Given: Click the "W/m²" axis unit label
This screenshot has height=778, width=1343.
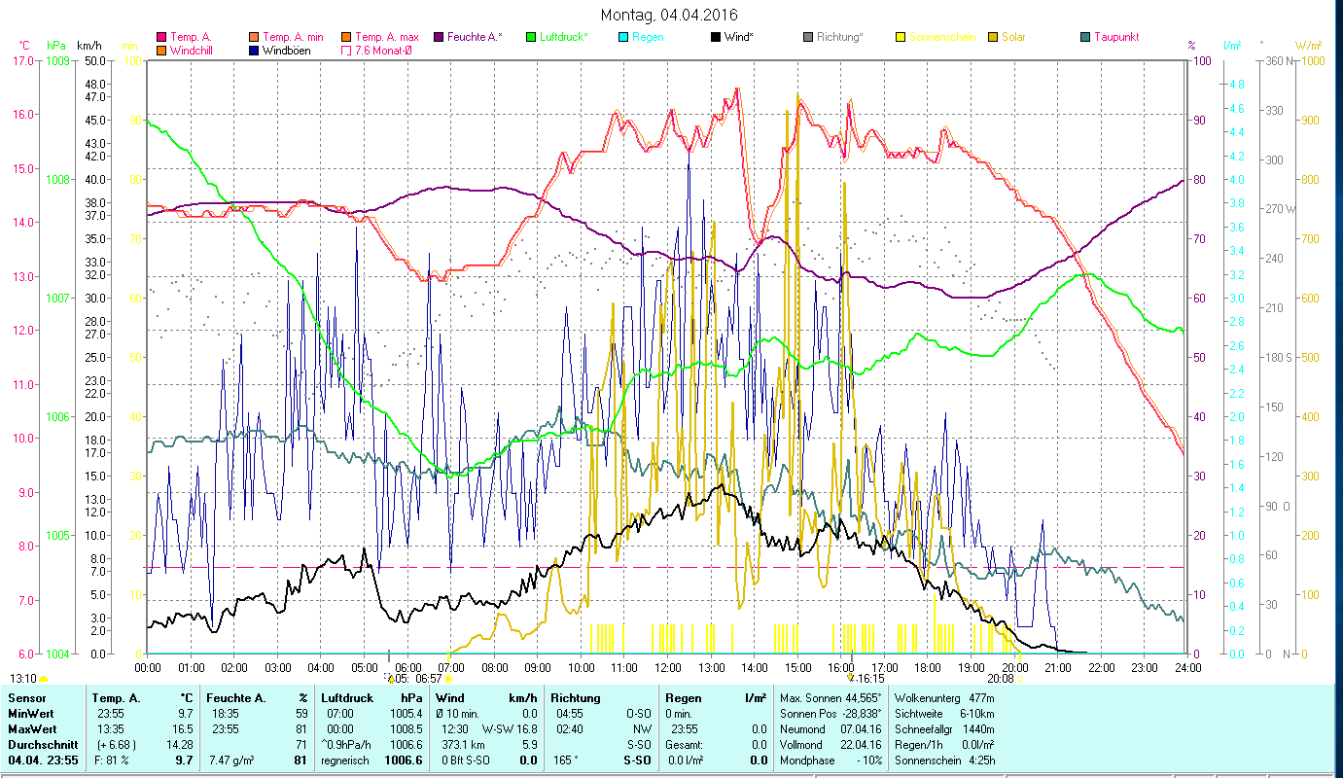Looking at the screenshot, I should [x=1309, y=46].
